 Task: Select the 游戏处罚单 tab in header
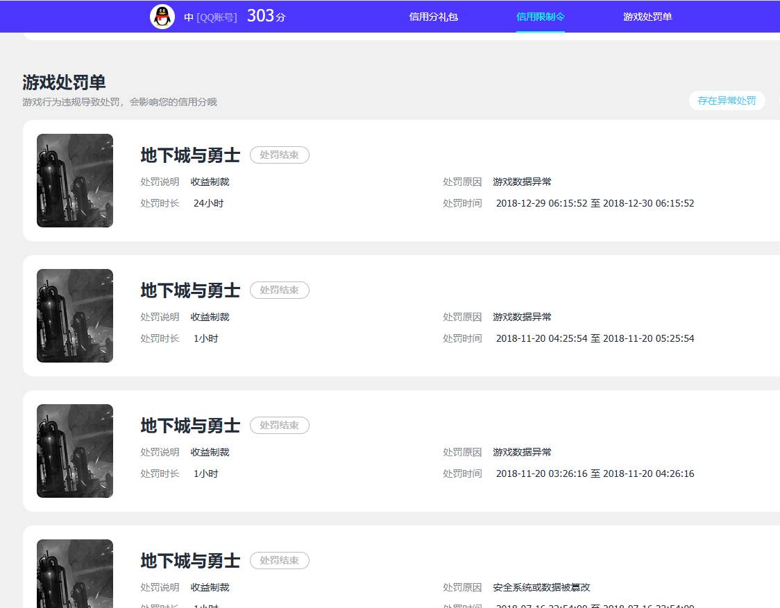pyautogui.click(x=647, y=17)
